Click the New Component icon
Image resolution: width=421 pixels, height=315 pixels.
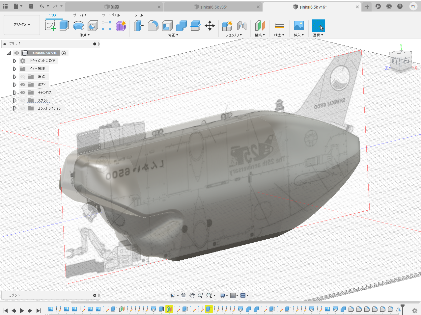227,26
